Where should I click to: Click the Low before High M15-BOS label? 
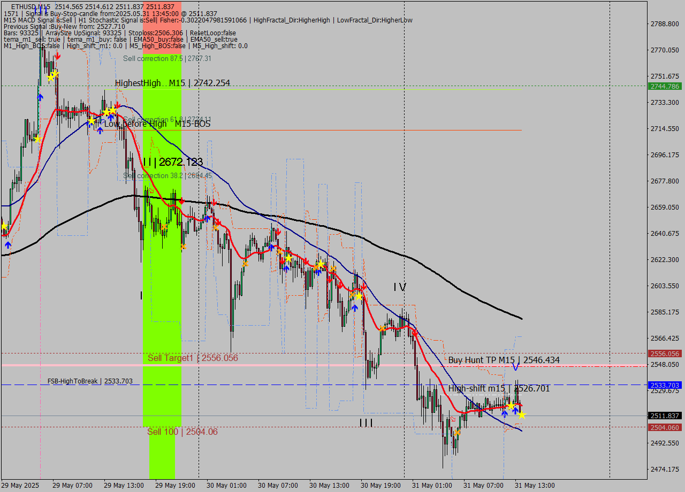click(x=158, y=123)
